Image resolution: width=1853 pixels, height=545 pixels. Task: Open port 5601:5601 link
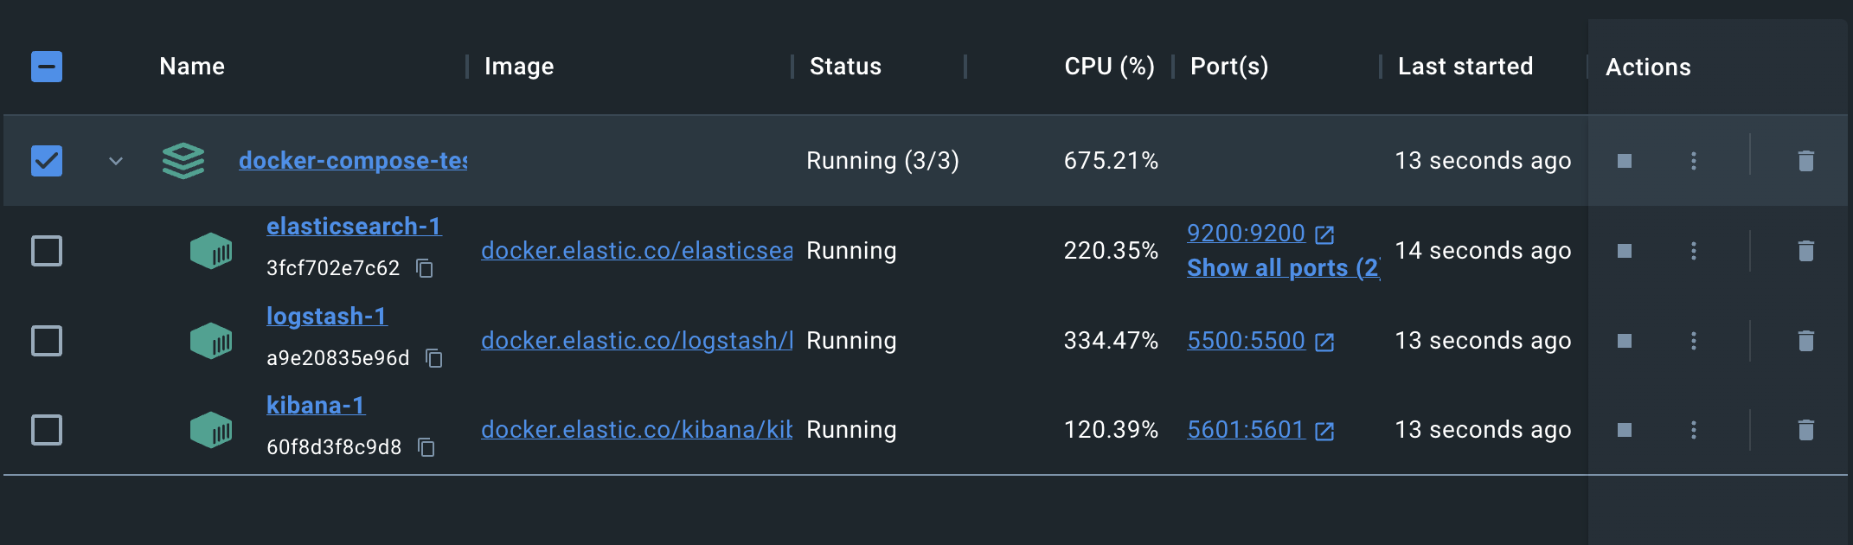(1246, 430)
